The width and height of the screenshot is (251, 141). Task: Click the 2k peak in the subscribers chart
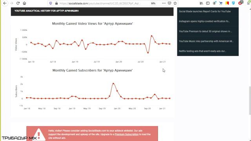pyautogui.click(x=113, y=83)
